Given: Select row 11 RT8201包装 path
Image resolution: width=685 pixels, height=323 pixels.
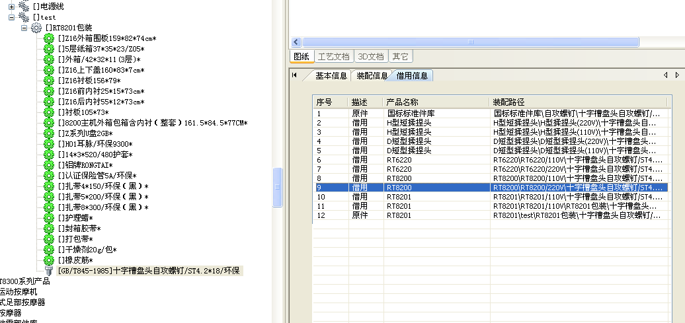Looking at the screenshot, I should point(491,206).
